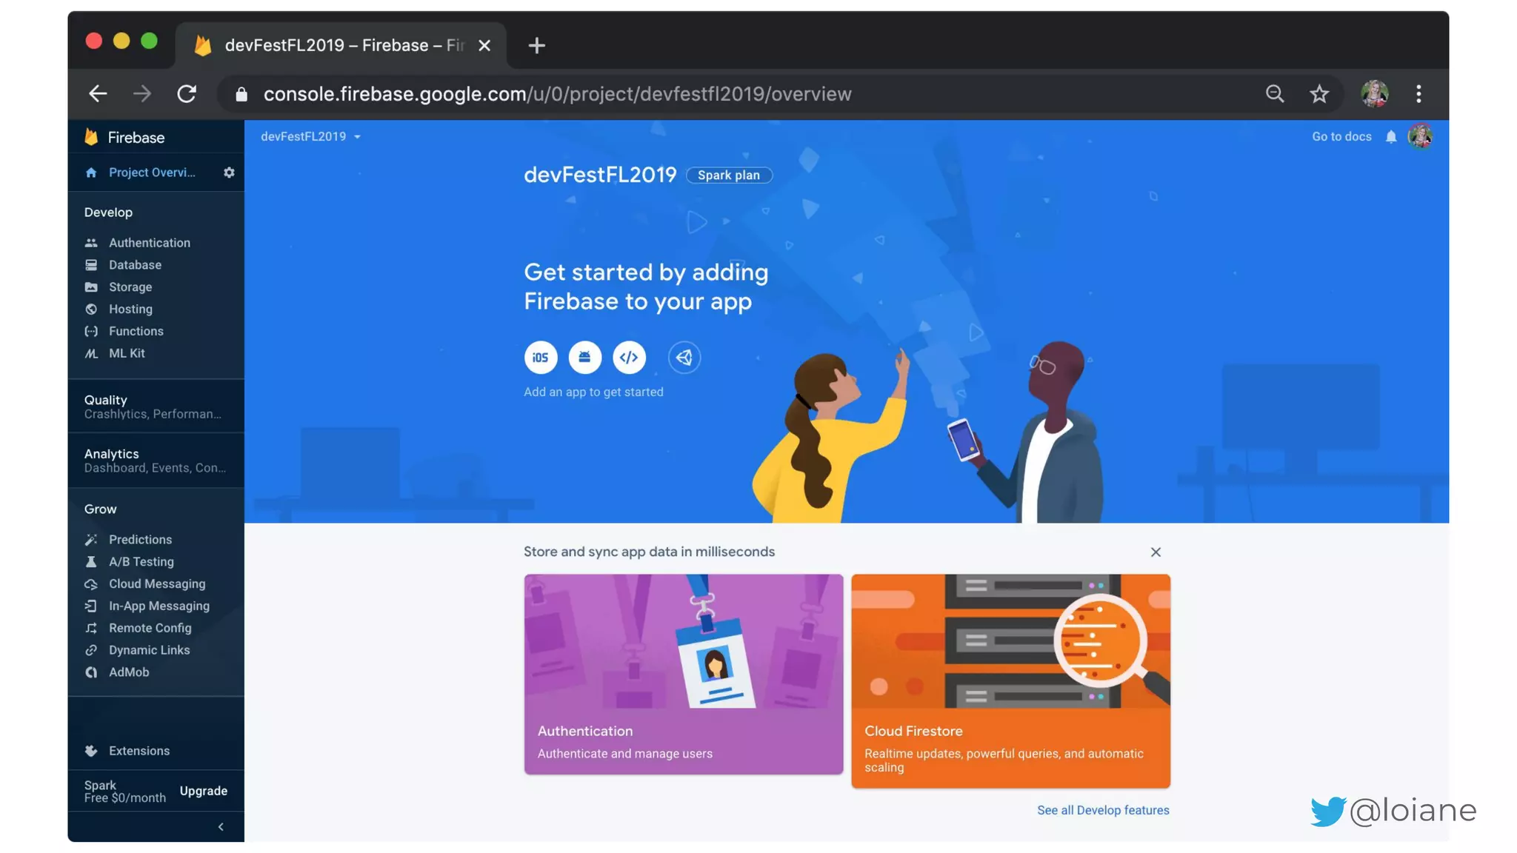Open project settings gear icon
Image resolution: width=1517 pixels, height=853 pixels.
coord(229,173)
